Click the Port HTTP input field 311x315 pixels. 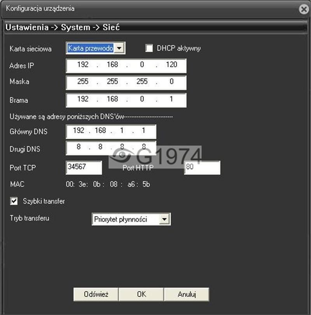pyautogui.click(x=202, y=167)
